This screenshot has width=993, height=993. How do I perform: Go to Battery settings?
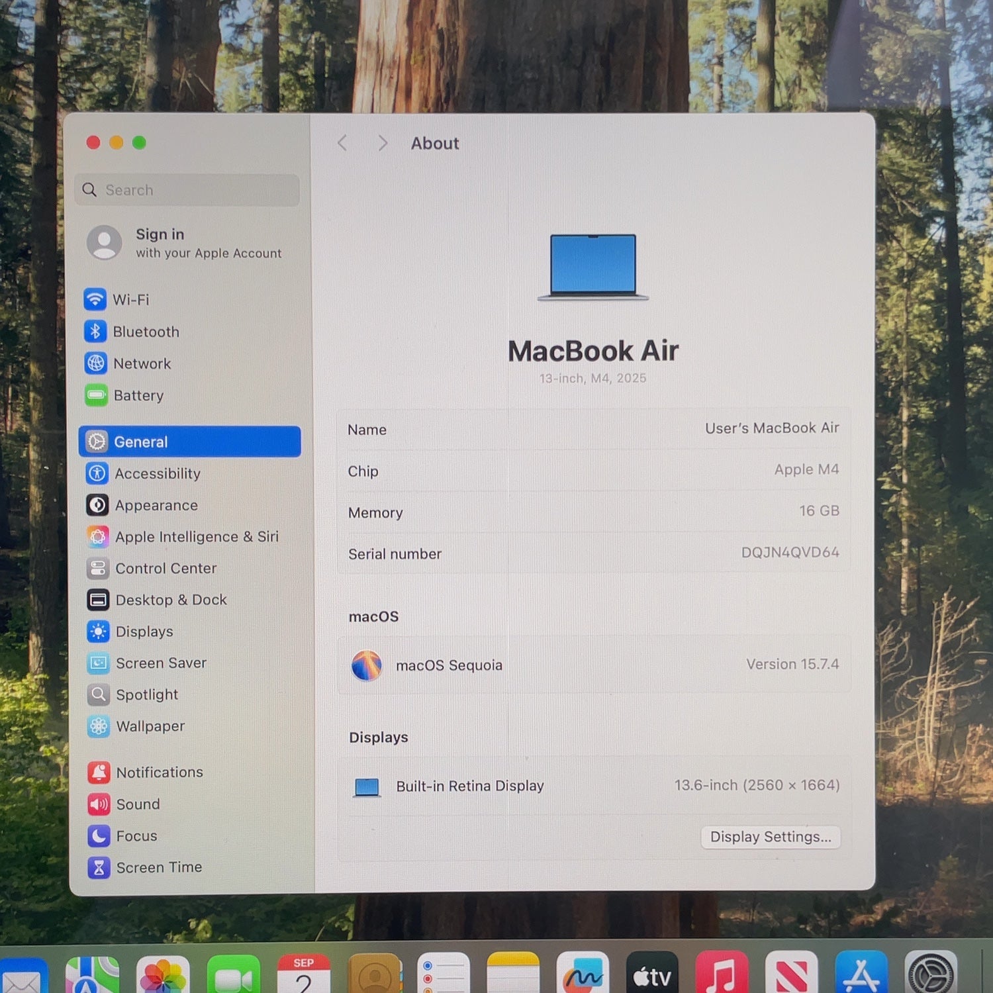124,395
